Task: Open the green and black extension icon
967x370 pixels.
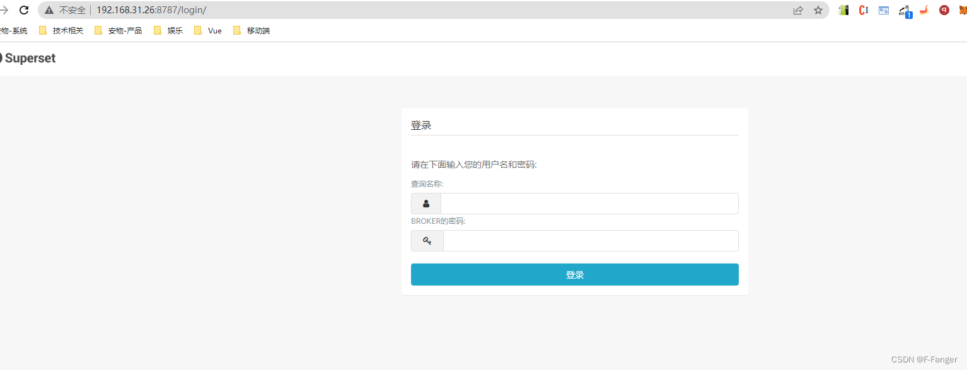Action: (844, 10)
